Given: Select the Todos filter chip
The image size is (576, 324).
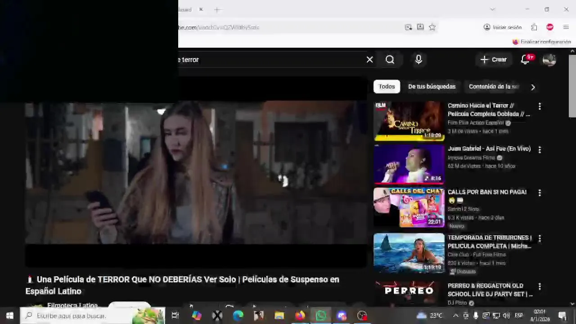Looking at the screenshot, I should click(x=387, y=86).
